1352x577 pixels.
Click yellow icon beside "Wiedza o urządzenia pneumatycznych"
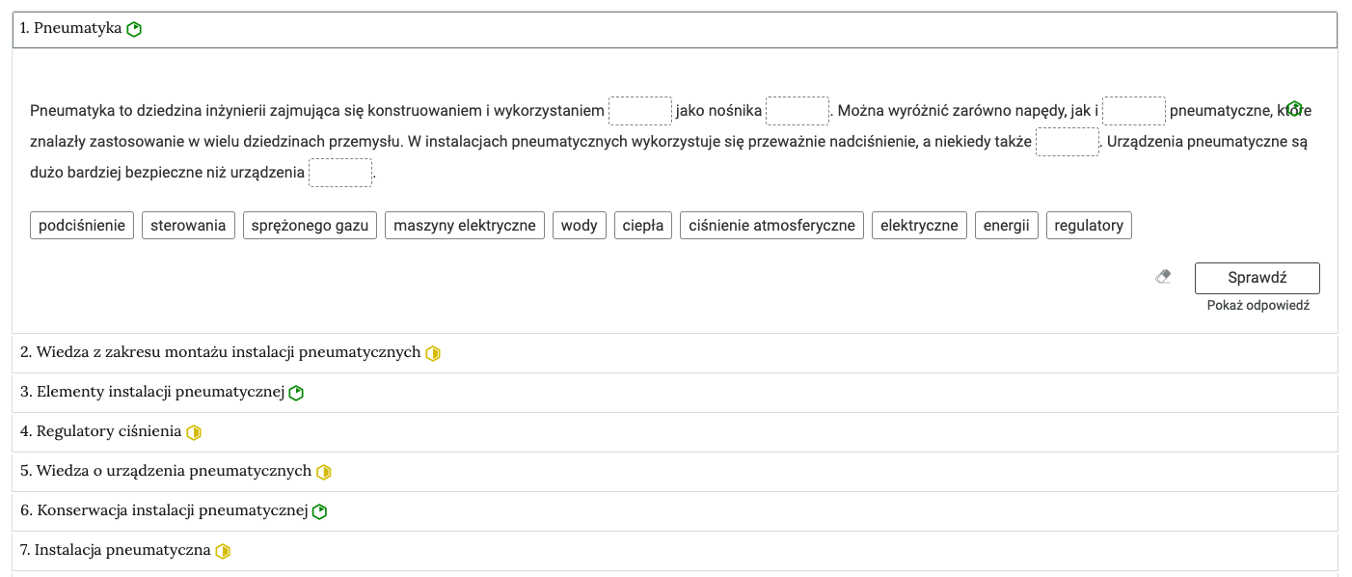click(324, 472)
